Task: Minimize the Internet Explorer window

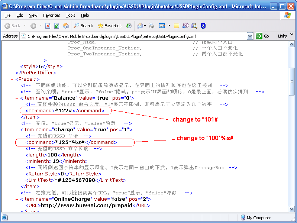Action: coord(273,6)
